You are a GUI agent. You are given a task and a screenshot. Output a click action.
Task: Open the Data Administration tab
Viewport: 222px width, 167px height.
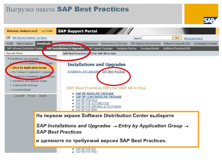click(87, 43)
